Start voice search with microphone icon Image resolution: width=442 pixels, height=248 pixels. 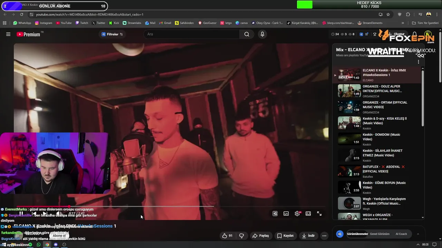click(x=262, y=34)
